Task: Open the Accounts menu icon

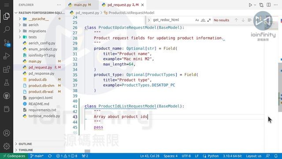Action: click(x=7, y=133)
